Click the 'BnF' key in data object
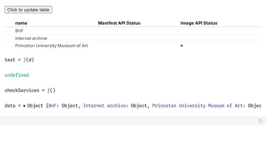Image resolution: width=266 pixels, height=166 pixels. 52,106
